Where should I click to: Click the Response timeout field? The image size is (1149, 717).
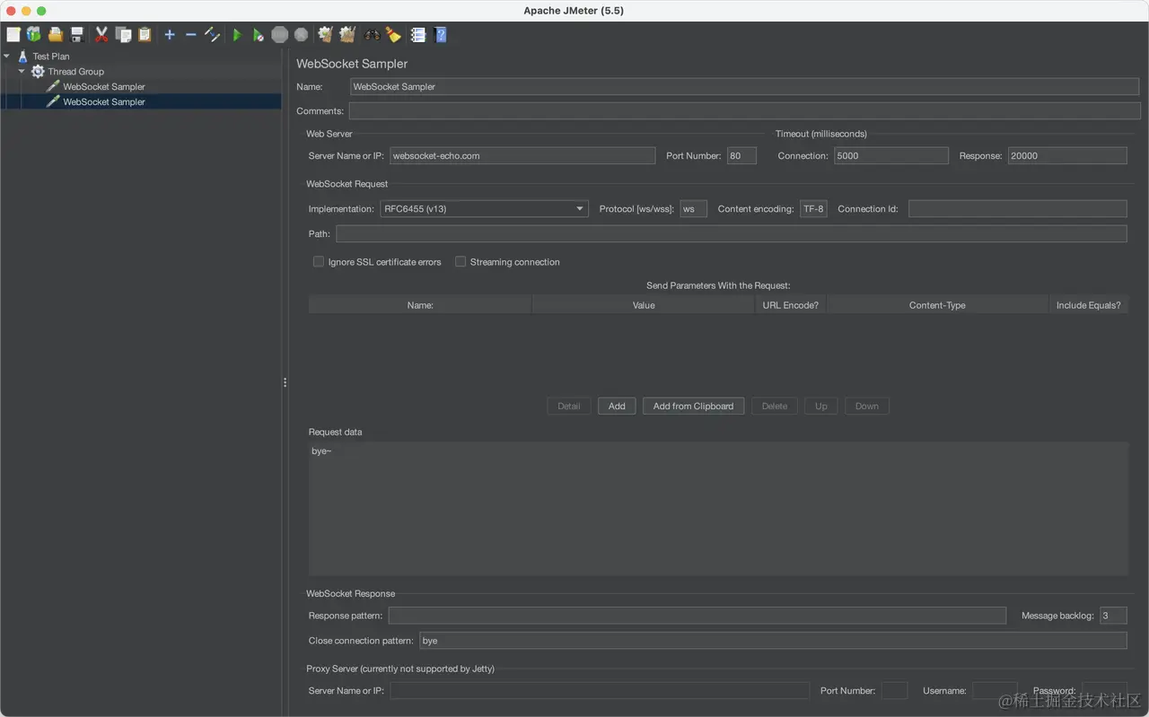tap(1067, 156)
